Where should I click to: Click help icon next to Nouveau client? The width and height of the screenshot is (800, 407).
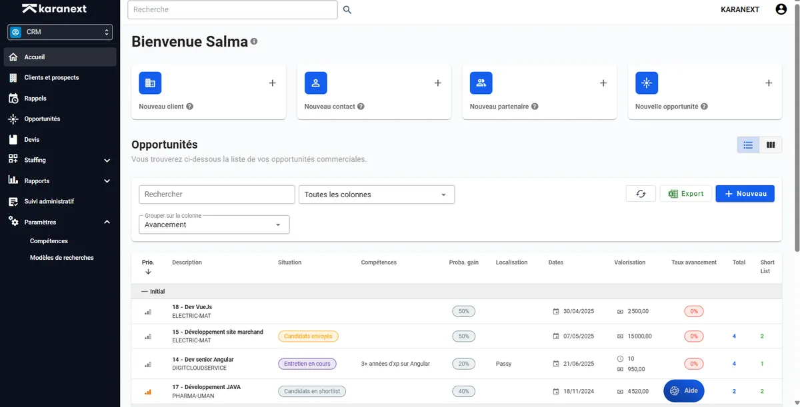click(x=190, y=107)
